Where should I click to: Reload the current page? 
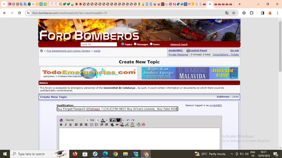coord(20,13)
